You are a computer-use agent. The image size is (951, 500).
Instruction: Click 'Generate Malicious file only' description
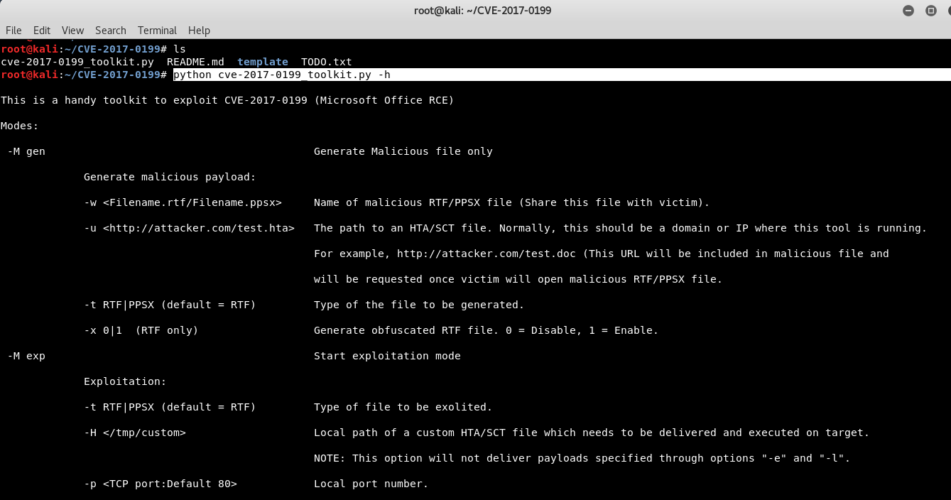pos(403,151)
